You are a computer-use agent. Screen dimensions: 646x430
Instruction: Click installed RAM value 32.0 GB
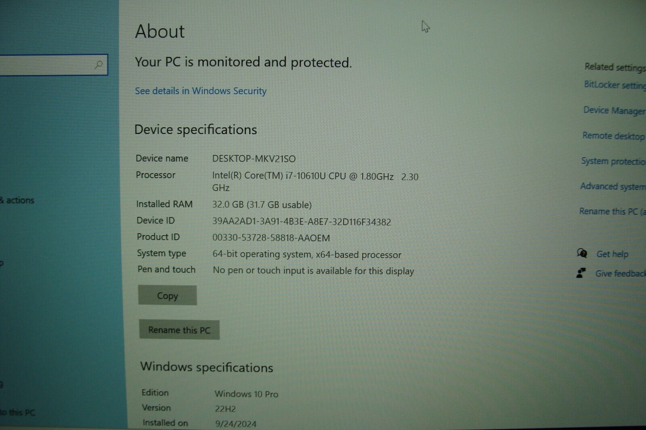click(262, 205)
